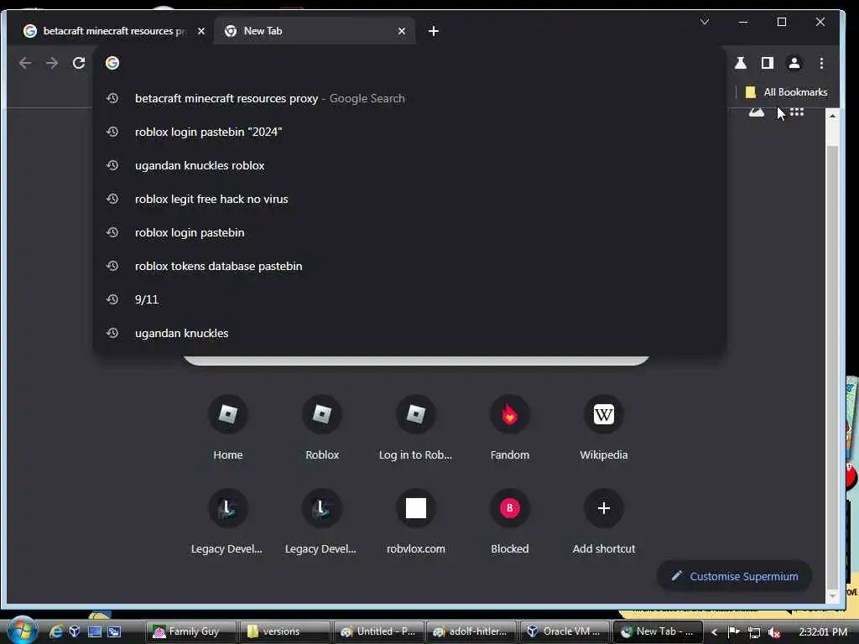Pick the ugandan knuckles suggestion
859x644 pixels.
(409, 333)
